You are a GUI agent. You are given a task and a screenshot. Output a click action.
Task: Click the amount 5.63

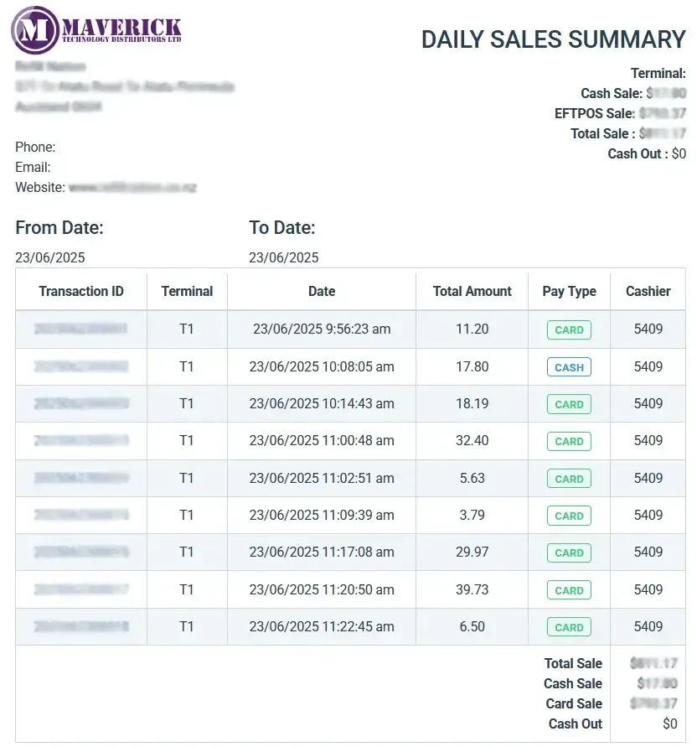[472, 479]
